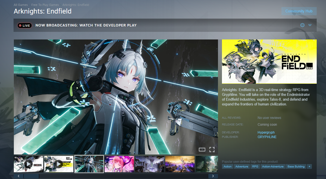Click Arknights: Endfield breadcrumb link
This screenshot has height=179, width=326.
[76, 5]
